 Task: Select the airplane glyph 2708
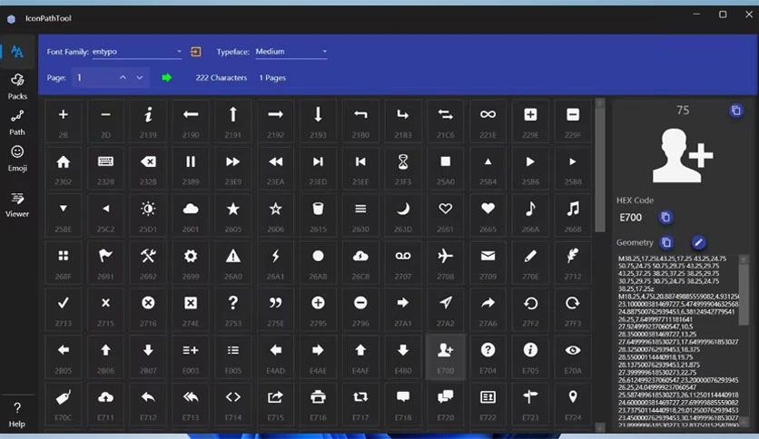446,262
